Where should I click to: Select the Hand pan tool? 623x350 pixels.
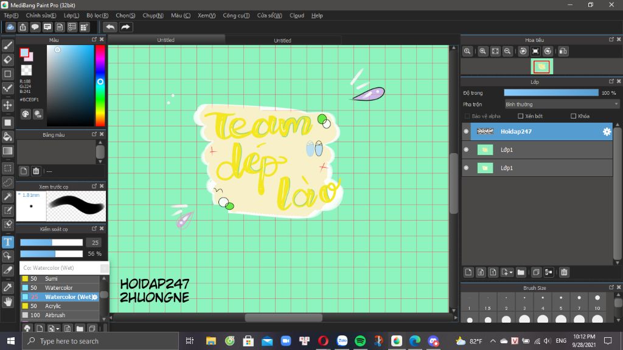(8, 301)
